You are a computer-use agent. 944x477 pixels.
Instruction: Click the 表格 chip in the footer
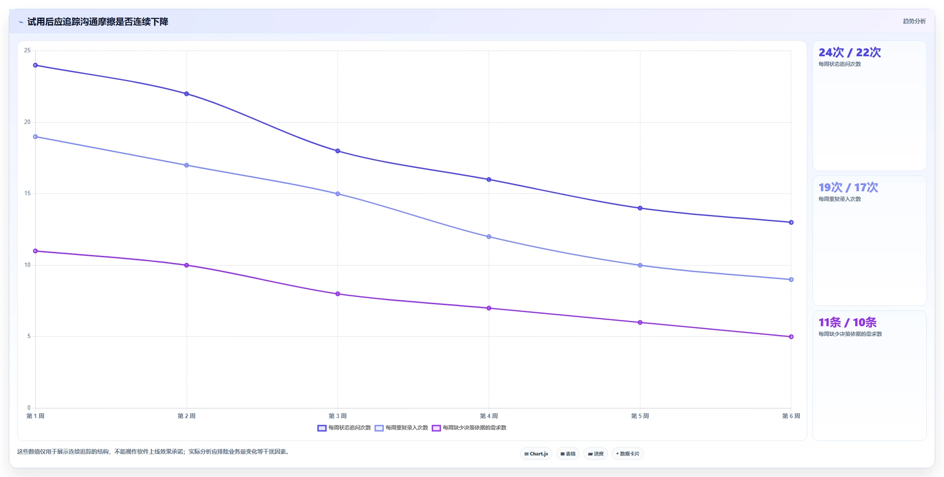click(x=568, y=454)
